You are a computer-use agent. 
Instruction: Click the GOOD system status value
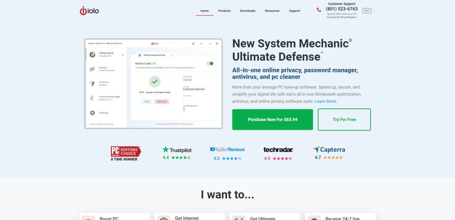[x=187, y=80]
